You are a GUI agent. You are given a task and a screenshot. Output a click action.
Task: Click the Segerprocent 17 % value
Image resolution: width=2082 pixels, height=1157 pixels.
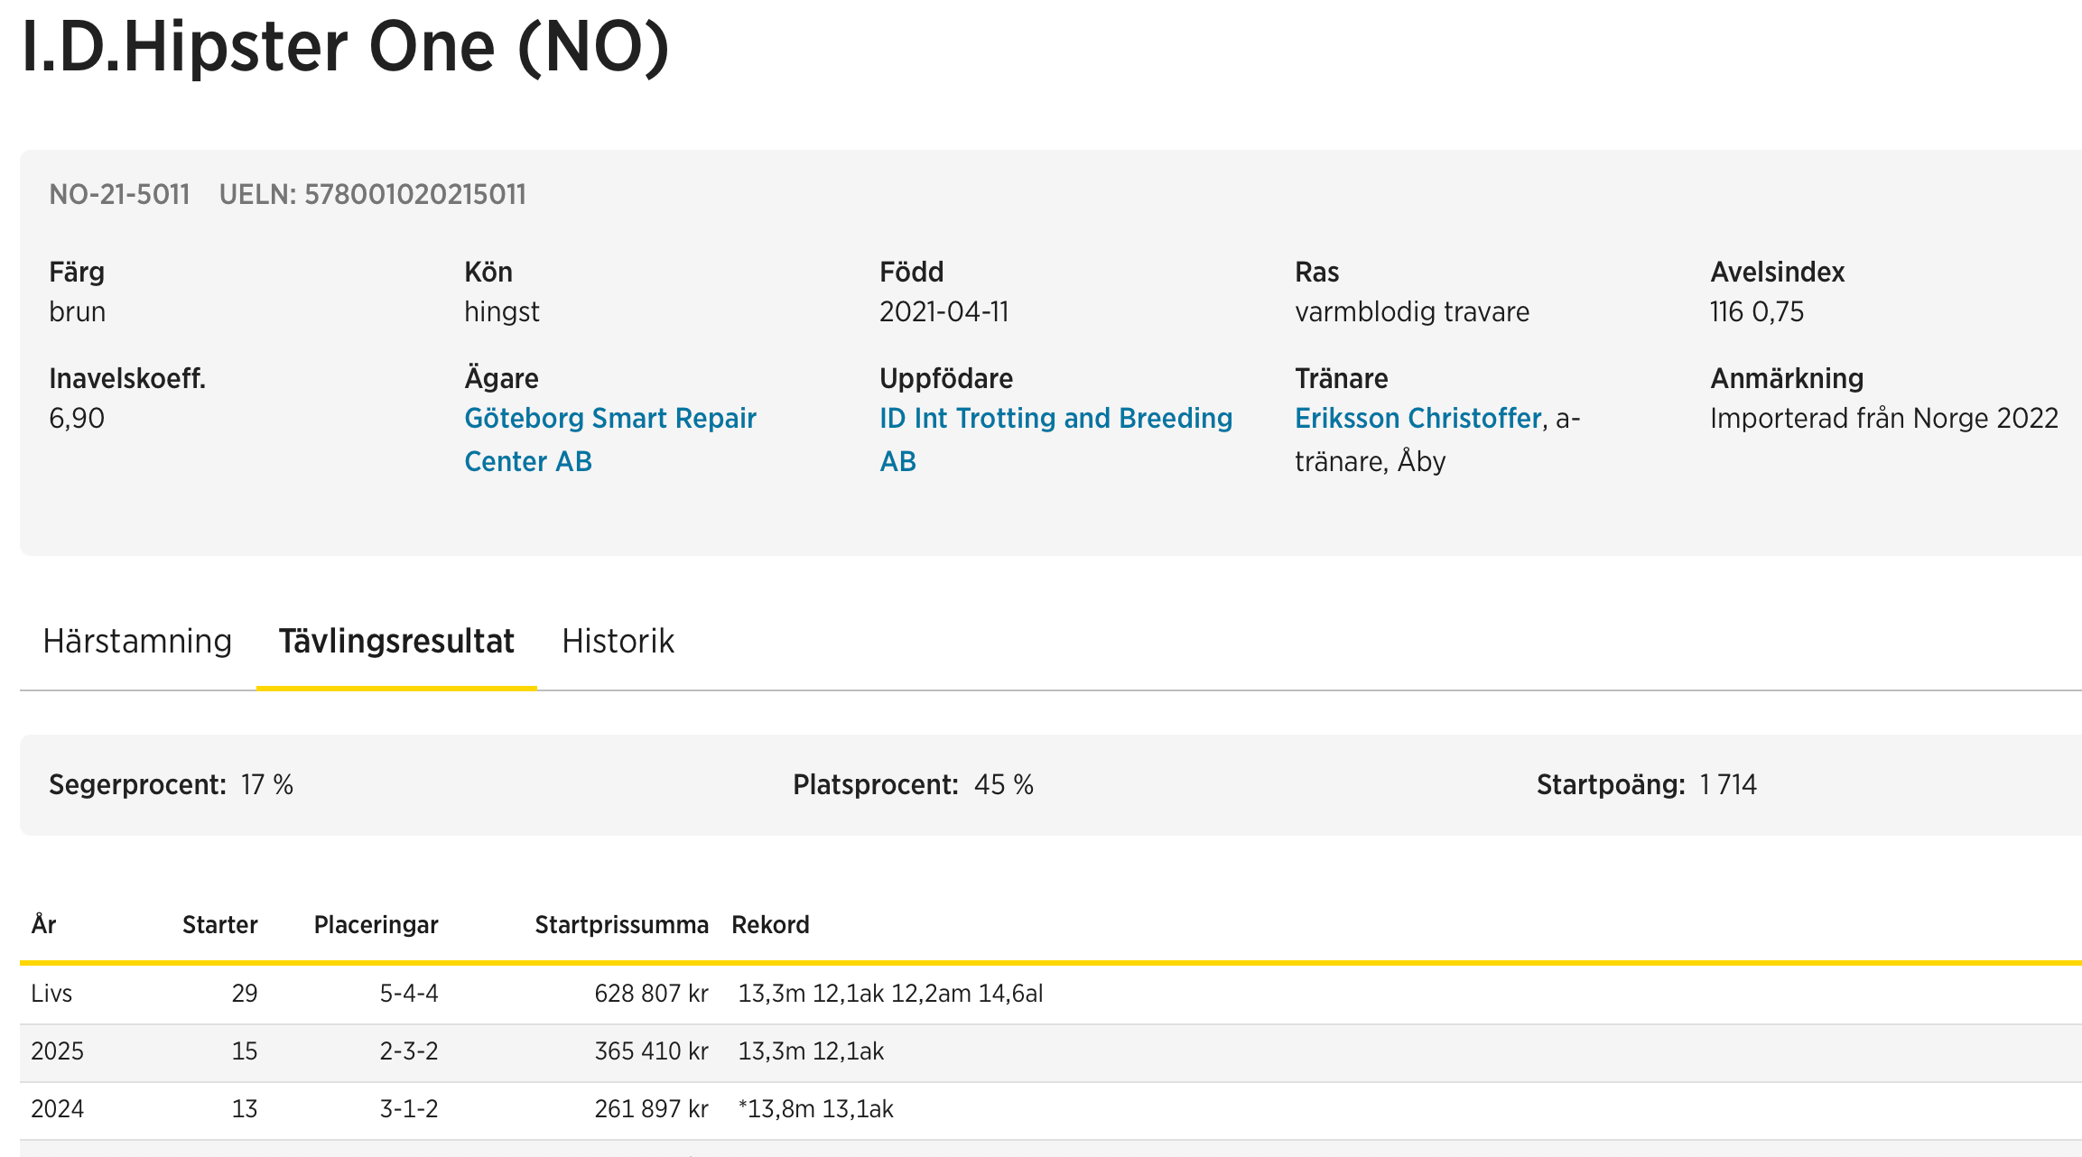click(x=266, y=785)
